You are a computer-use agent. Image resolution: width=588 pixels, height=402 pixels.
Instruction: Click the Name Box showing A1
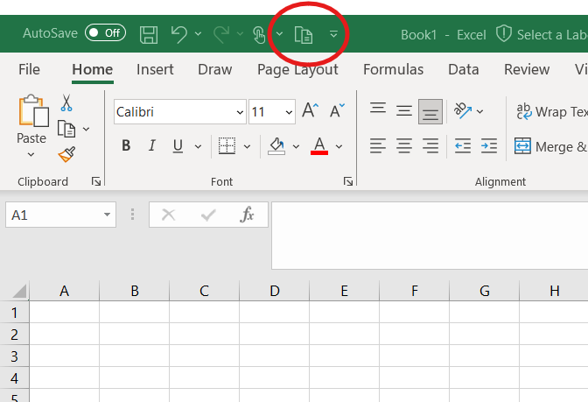[51, 215]
